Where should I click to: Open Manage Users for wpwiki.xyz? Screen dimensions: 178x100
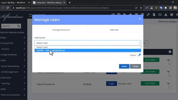125,84
